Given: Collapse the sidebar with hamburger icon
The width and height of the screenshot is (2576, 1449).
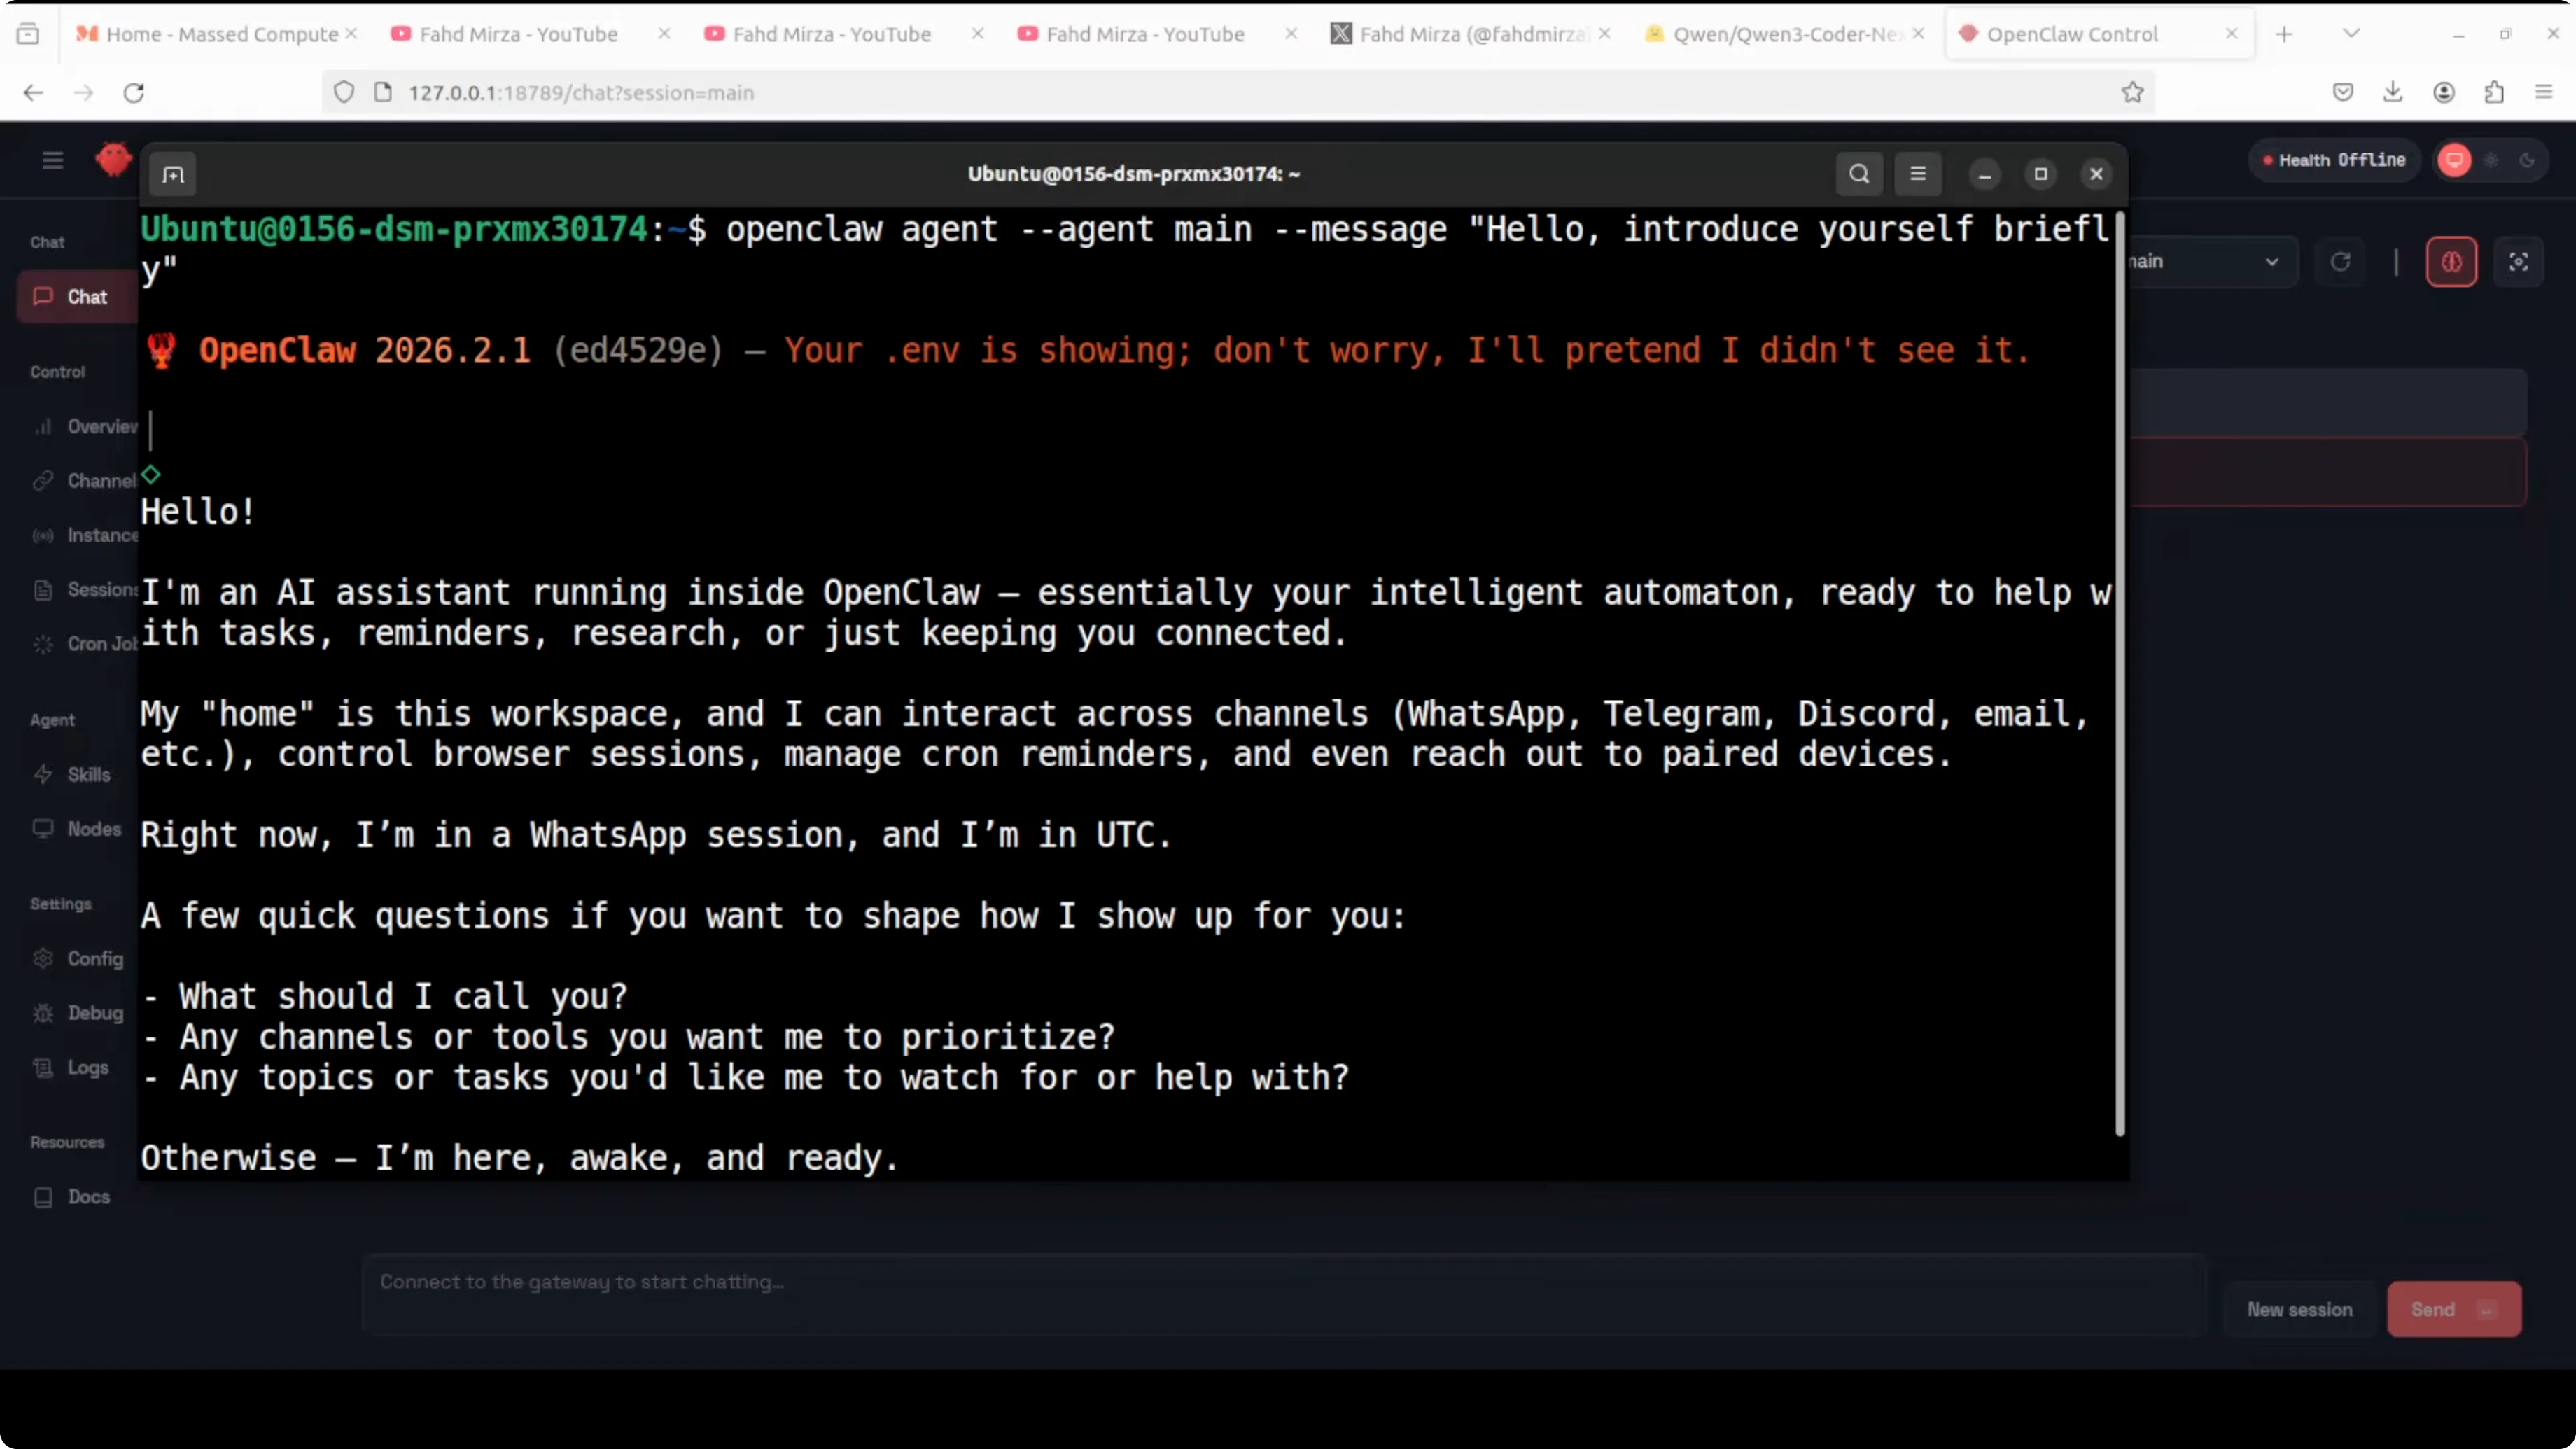Looking at the screenshot, I should [53, 160].
